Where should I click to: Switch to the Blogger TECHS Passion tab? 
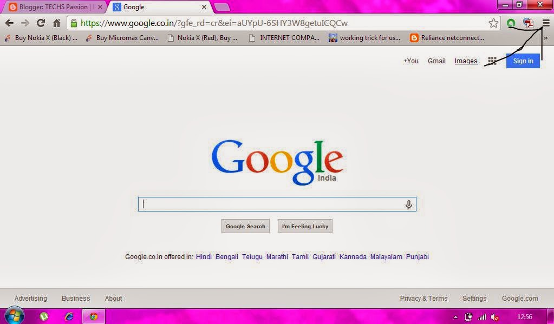(54, 7)
